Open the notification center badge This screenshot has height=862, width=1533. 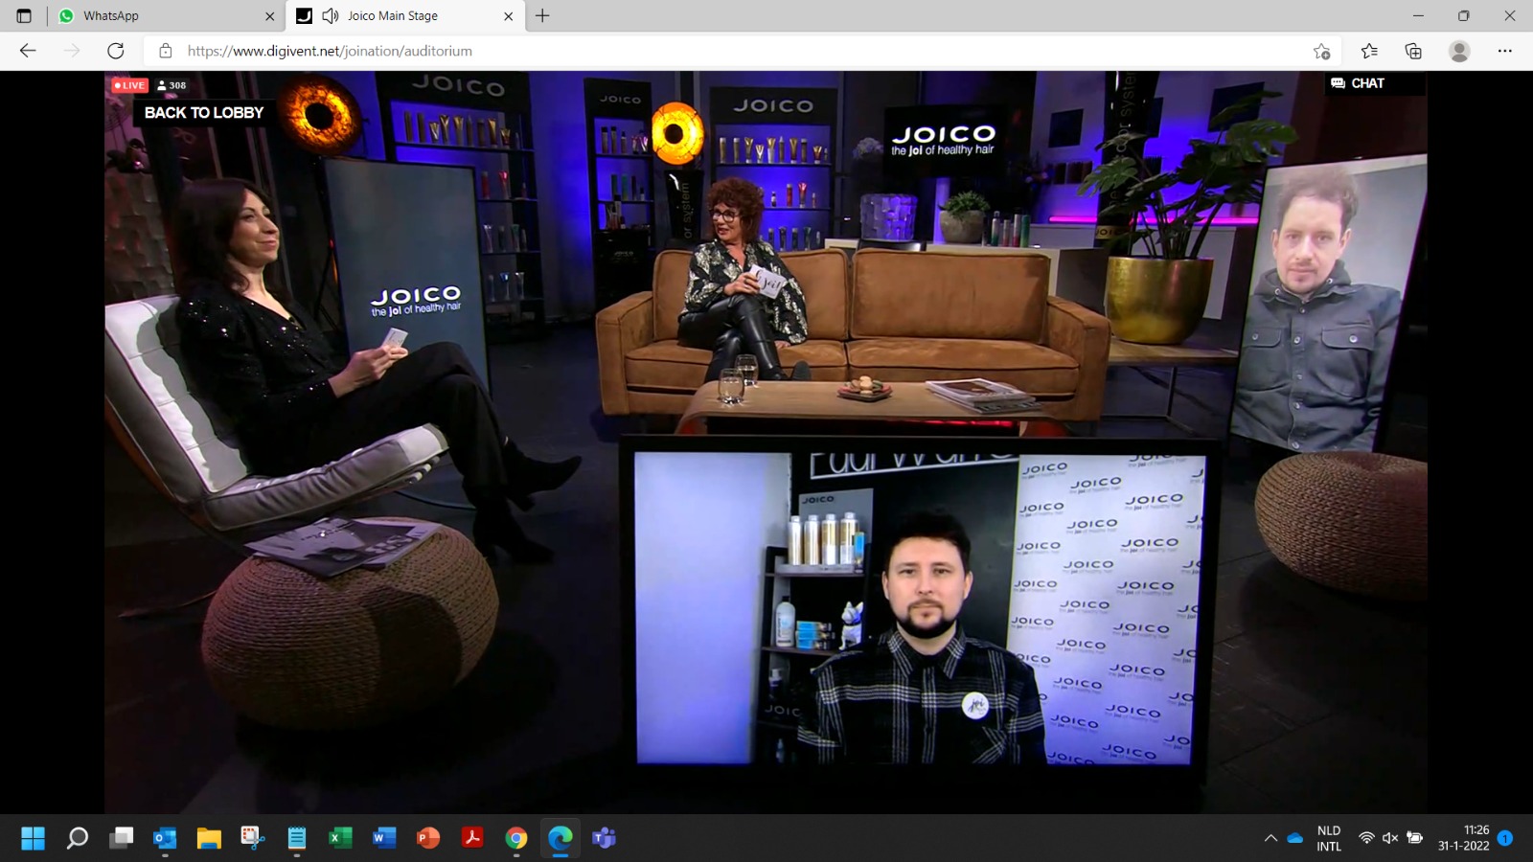click(1505, 838)
